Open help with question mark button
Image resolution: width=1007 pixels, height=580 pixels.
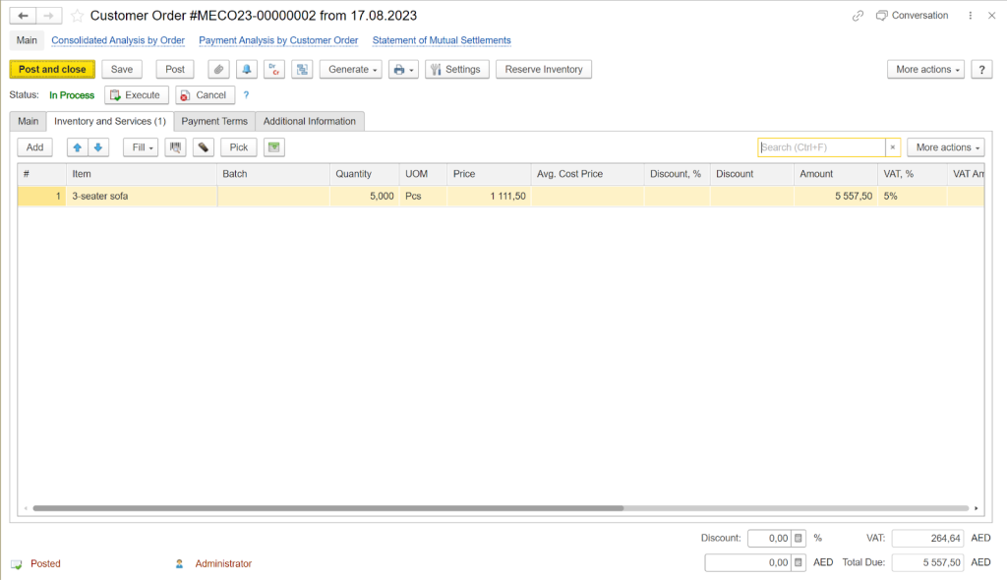click(981, 70)
